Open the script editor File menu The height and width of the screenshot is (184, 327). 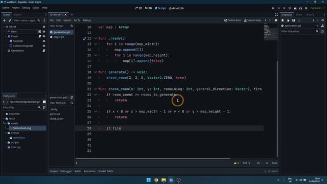(x=52, y=20)
